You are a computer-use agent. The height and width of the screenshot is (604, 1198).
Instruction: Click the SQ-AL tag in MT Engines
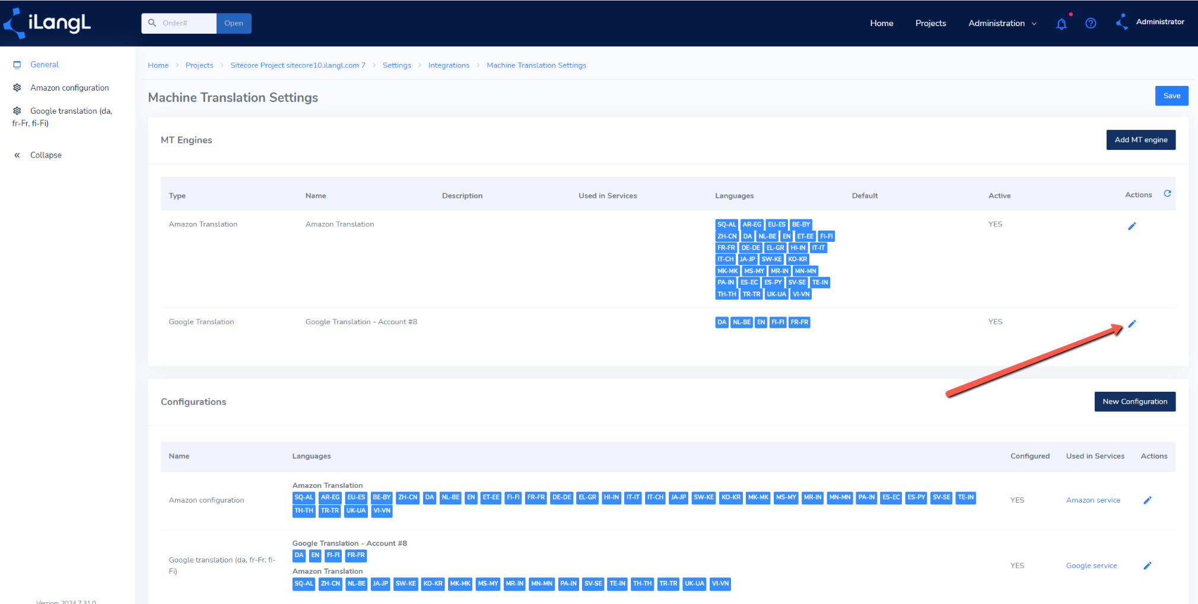coord(726,225)
